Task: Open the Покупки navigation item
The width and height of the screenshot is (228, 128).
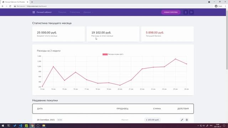Action: tap(62, 12)
